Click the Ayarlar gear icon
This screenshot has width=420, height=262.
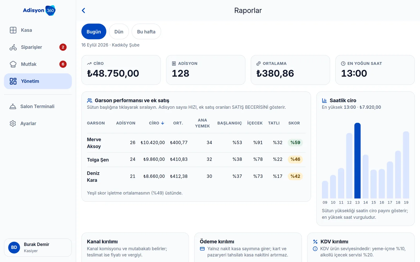point(13,123)
